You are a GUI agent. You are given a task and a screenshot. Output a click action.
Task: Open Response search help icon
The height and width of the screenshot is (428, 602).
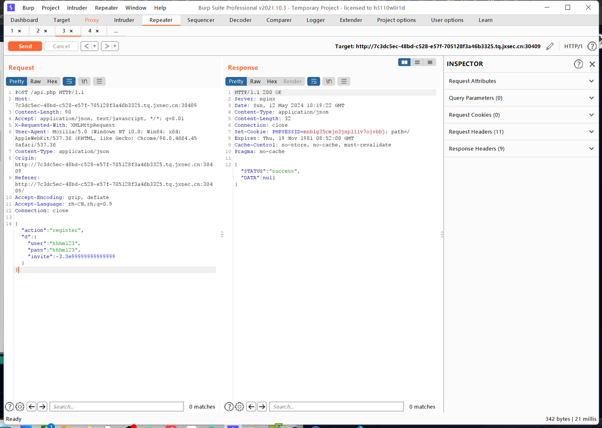tap(229, 406)
